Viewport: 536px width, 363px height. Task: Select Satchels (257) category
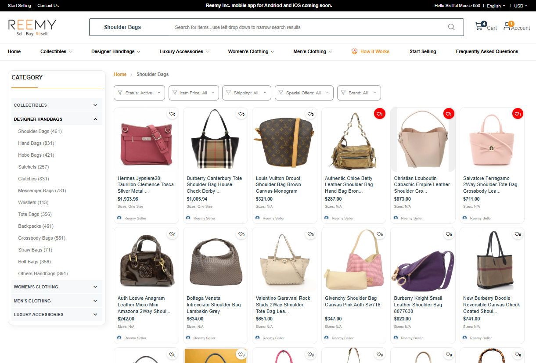pyautogui.click(x=33, y=167)
